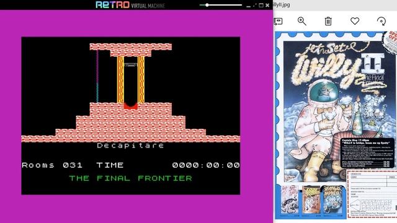Viewport: 397px width, 223px height.
Task: Adjust the volume slider in emulator title bar
Action: click(x=221, y=5)
